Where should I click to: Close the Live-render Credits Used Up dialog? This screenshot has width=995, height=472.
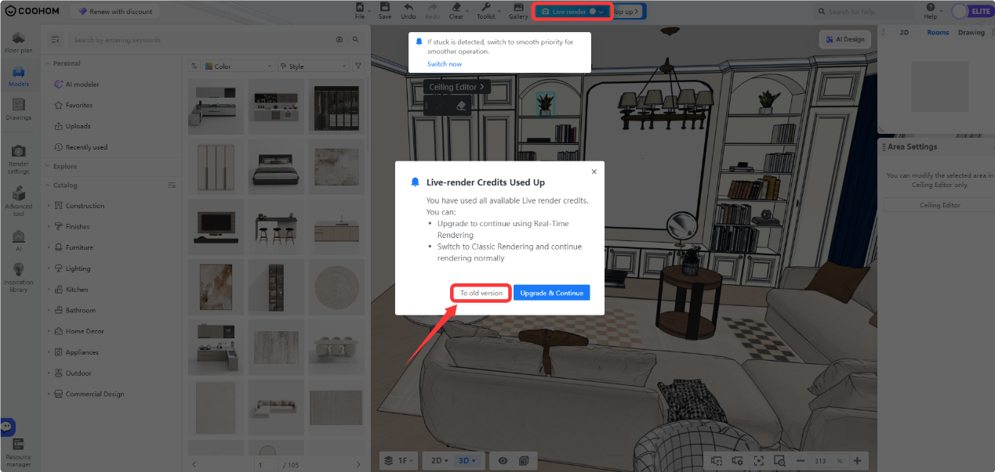[x=594, y=171]
